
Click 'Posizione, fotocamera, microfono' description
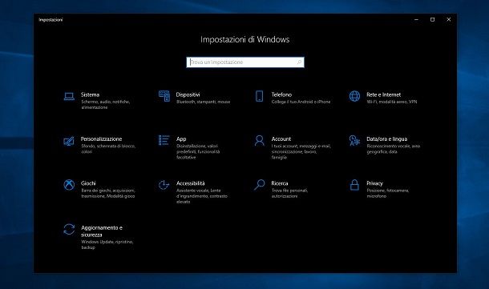point(388,193)
